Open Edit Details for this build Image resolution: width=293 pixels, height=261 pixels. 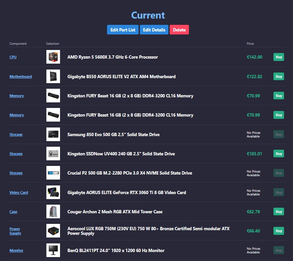154,30
